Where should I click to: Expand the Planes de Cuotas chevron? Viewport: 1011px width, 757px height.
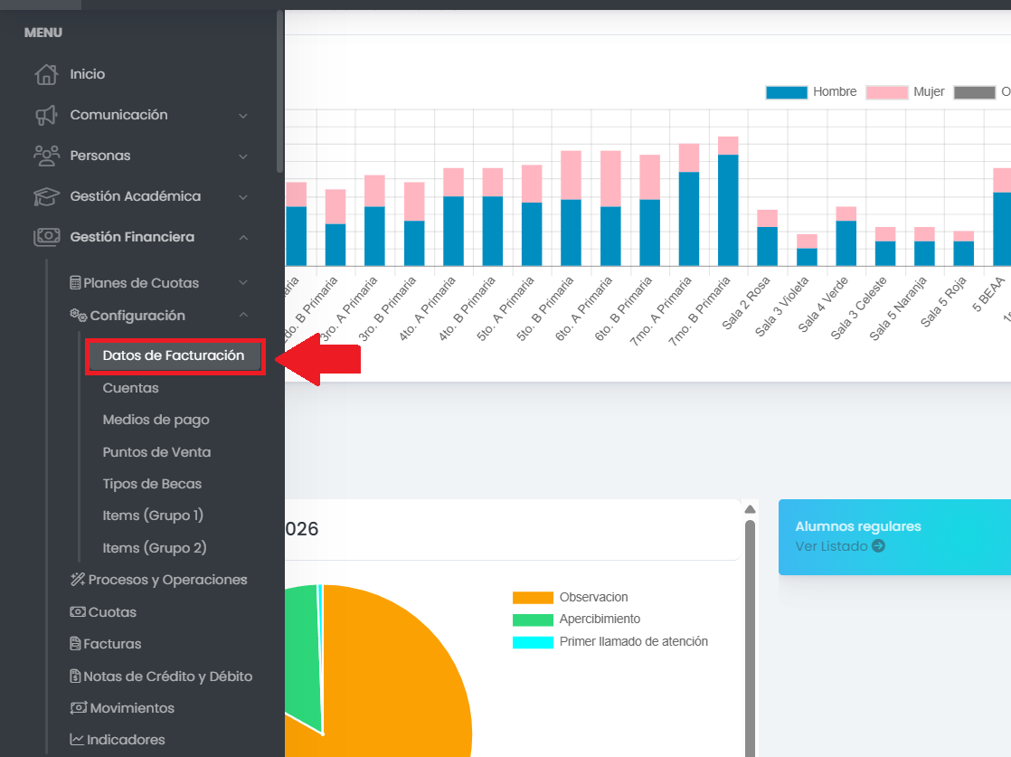tap(243, 282)
